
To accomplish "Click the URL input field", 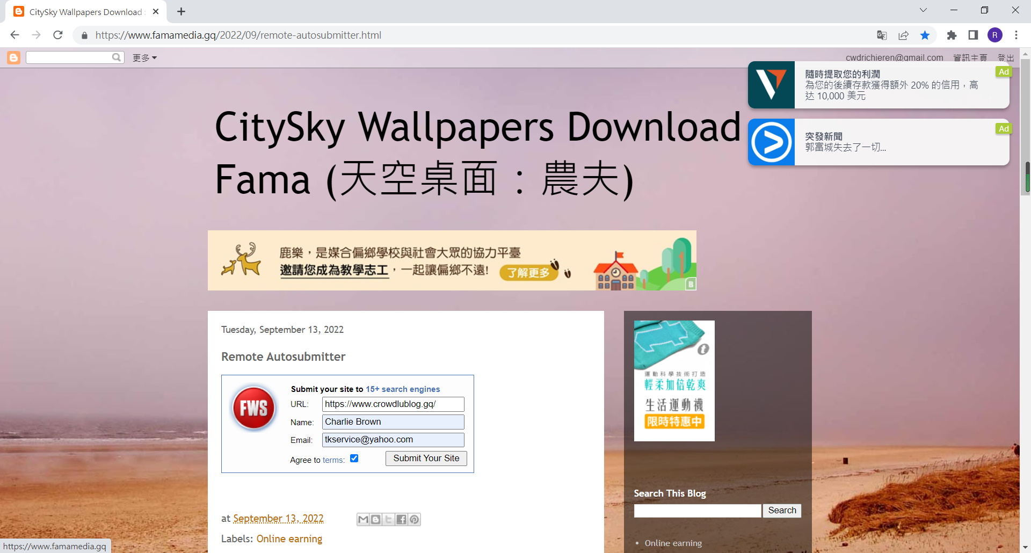I will tap(393, 404).
